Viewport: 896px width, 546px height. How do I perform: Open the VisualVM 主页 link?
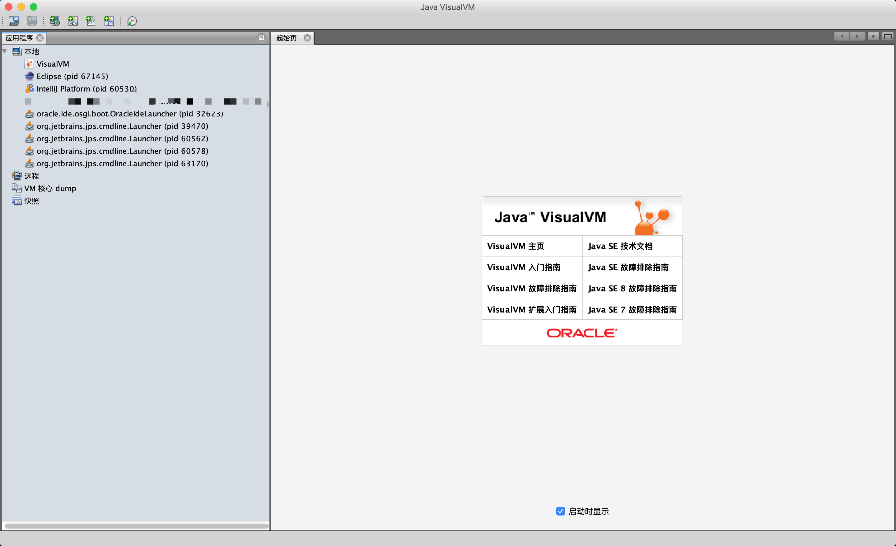[516, 246]
